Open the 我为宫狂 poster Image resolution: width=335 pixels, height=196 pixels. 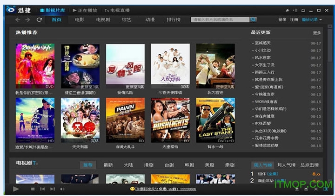pyautogui.click(x=215, y=66)
